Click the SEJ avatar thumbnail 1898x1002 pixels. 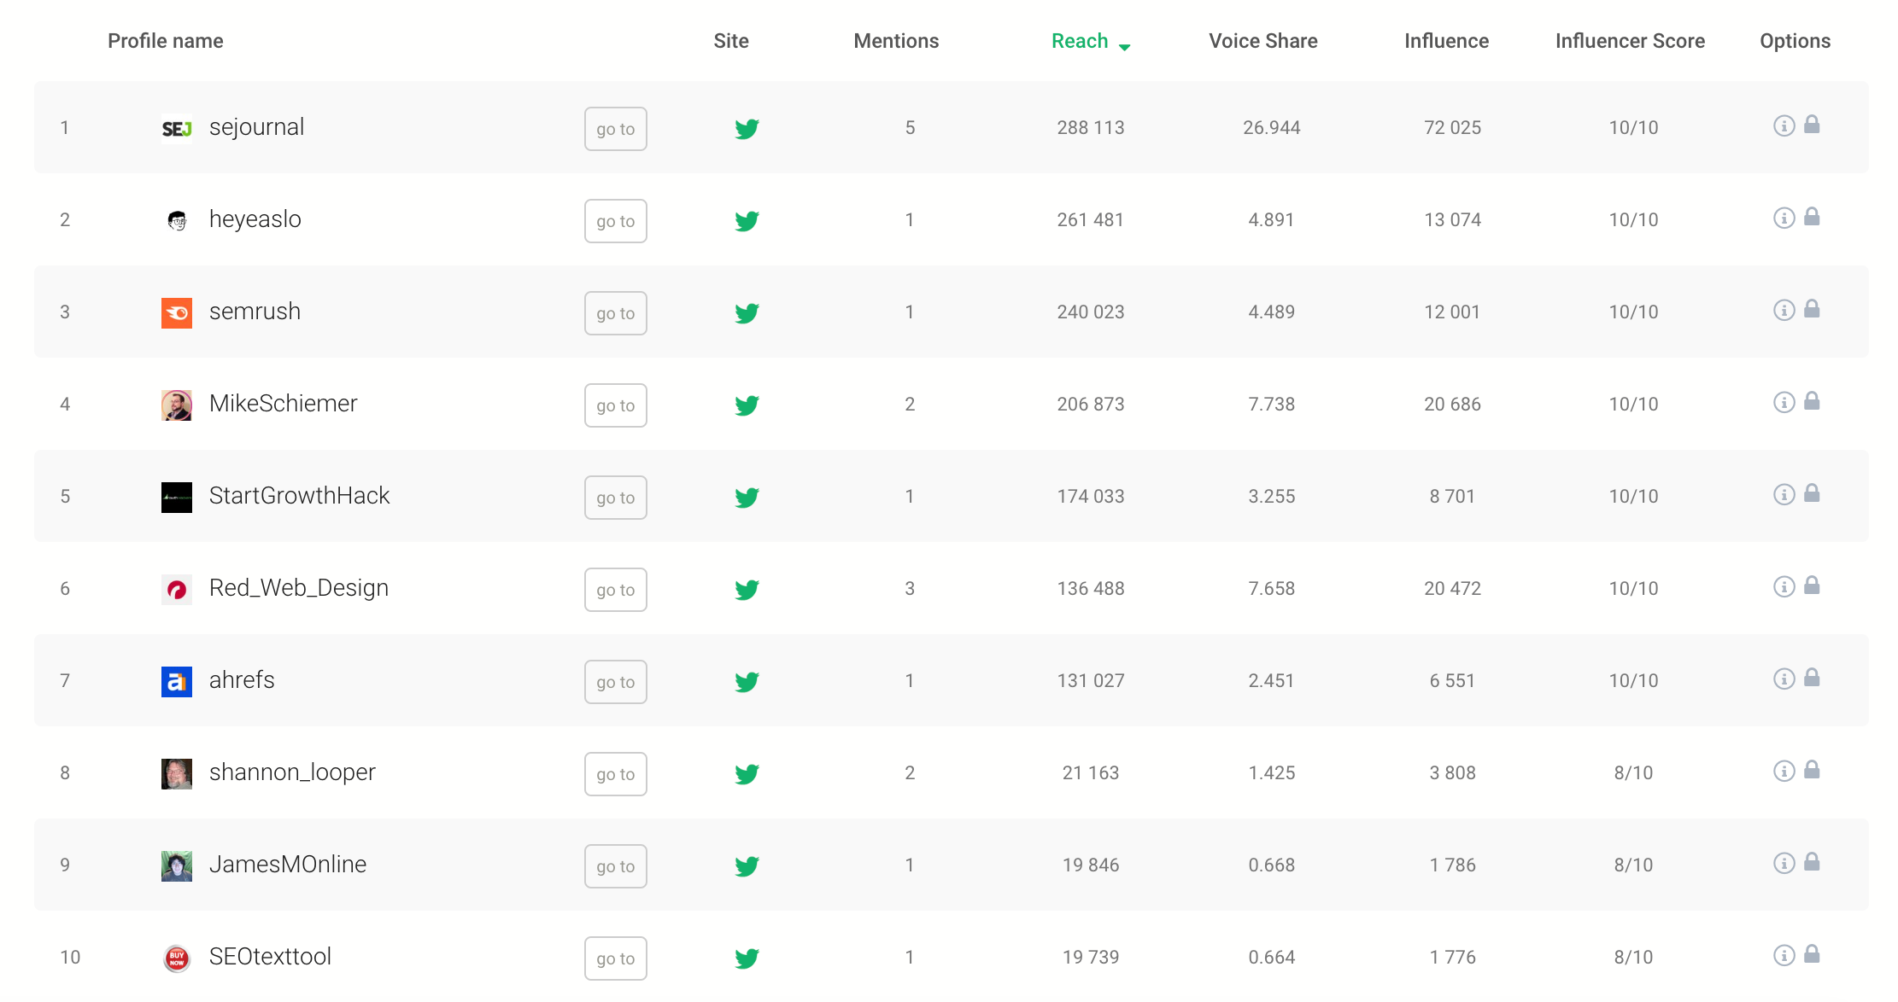pos(177,129)
